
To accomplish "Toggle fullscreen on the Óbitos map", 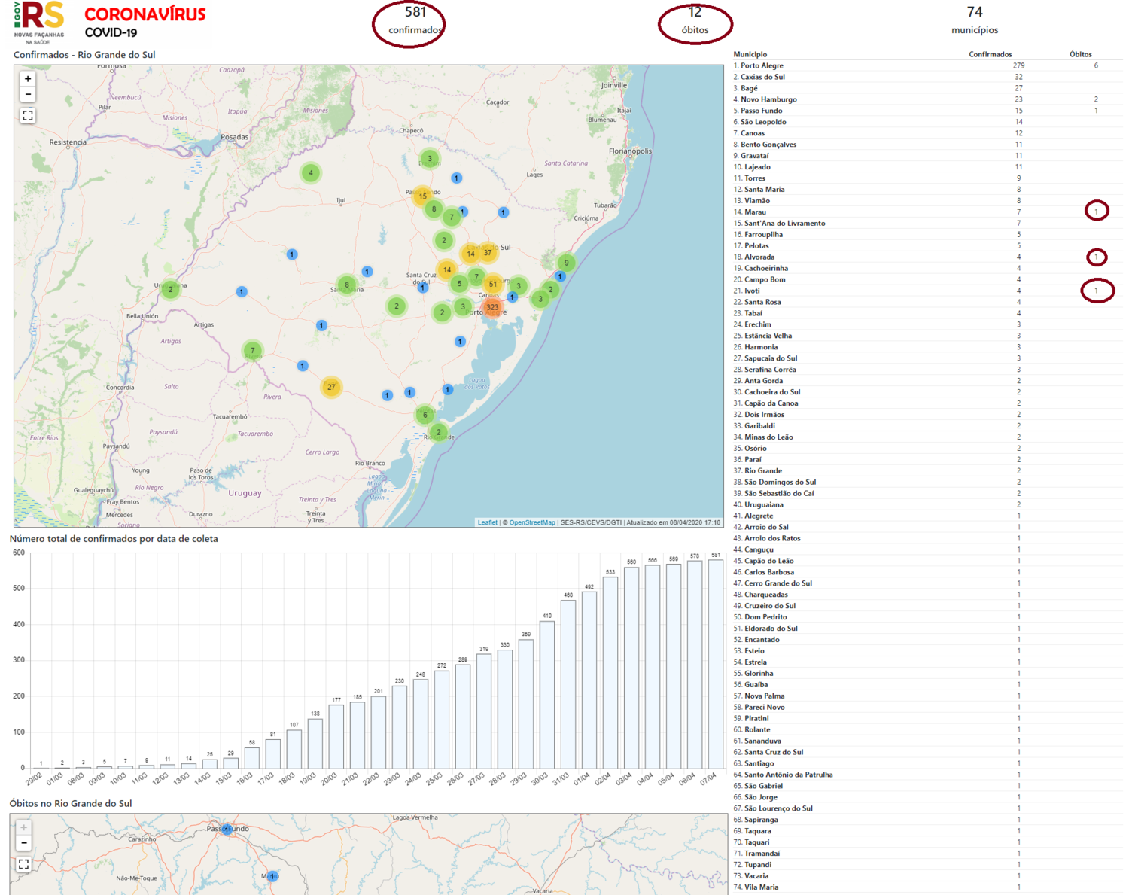I will (24, 864).
